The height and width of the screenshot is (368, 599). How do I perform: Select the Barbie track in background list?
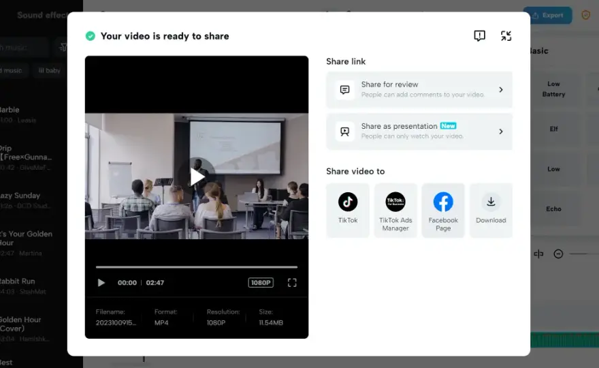[18, 114]
